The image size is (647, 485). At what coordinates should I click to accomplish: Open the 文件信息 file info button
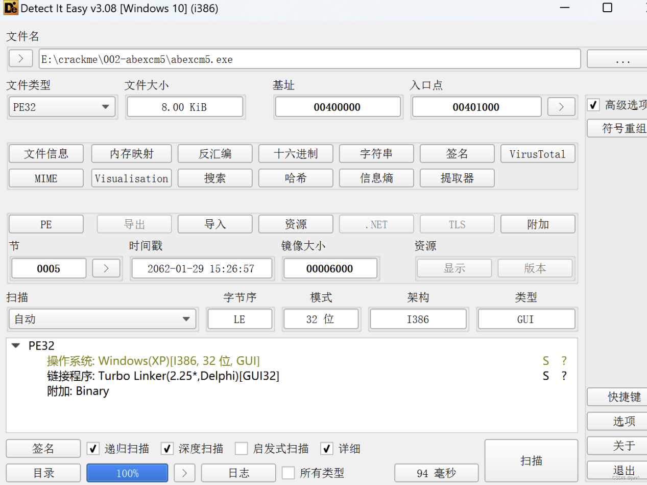pyautogui.click(x=46, y=153)
